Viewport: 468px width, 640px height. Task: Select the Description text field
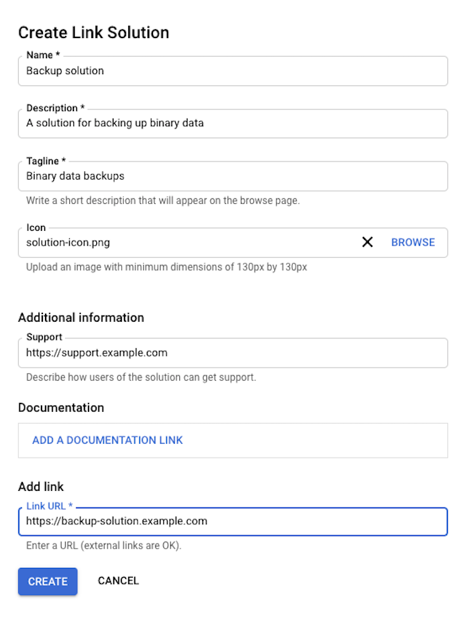pos(233,123)
